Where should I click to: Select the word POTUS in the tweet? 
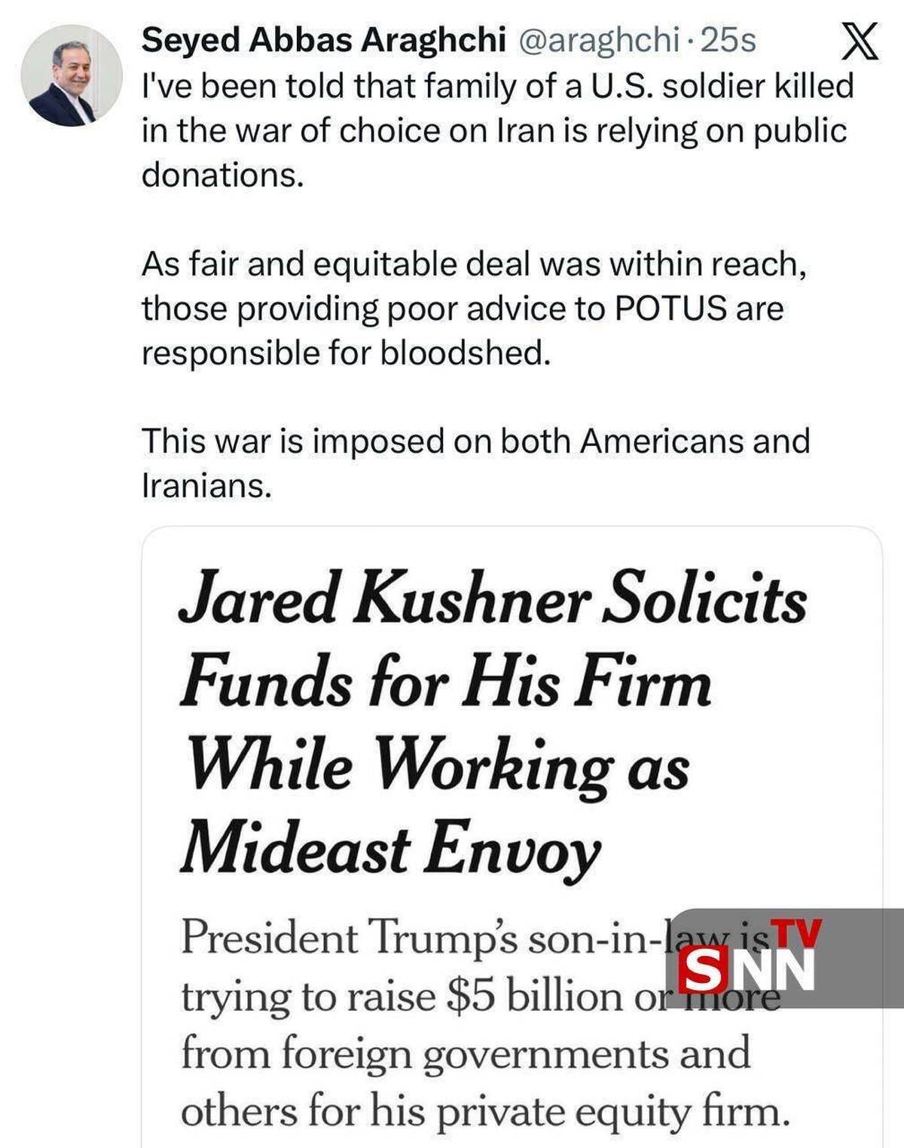tap(671, 308)
